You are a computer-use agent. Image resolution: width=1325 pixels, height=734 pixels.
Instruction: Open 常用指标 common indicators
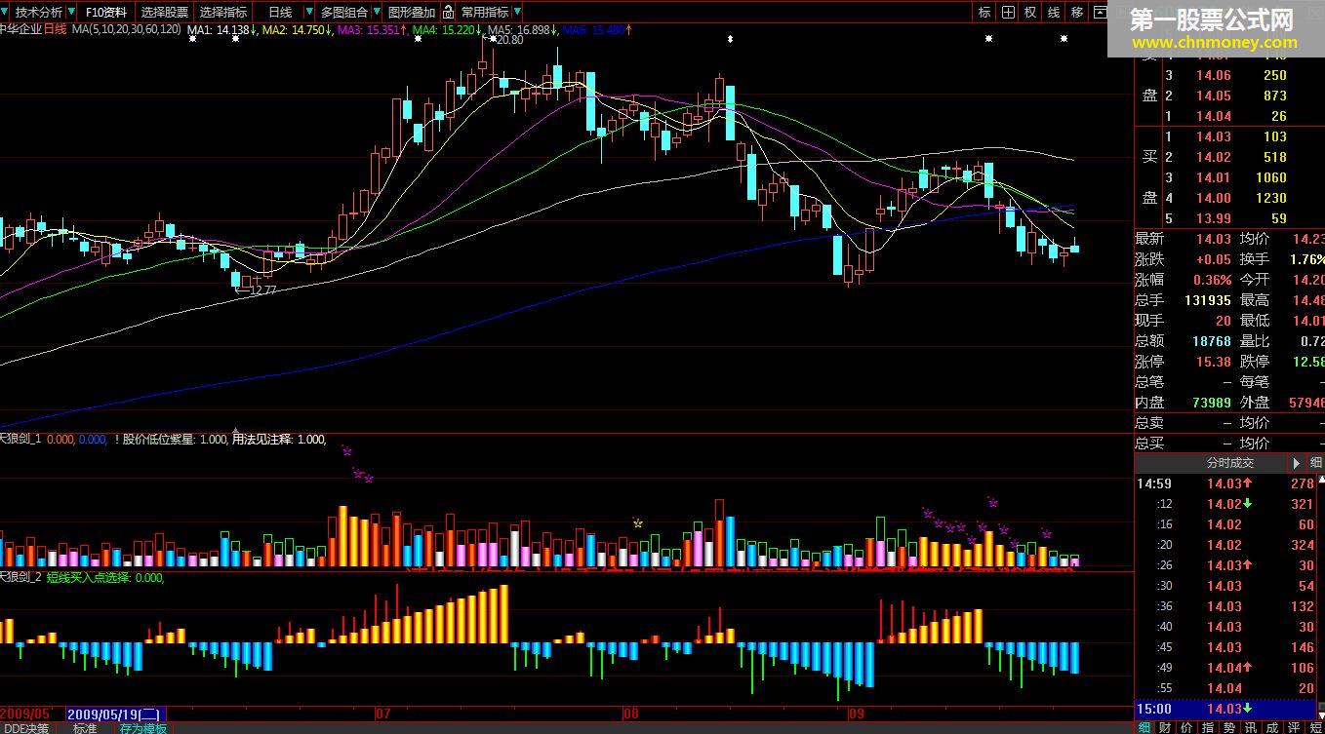pyautogui.click(x=485, y=13)
